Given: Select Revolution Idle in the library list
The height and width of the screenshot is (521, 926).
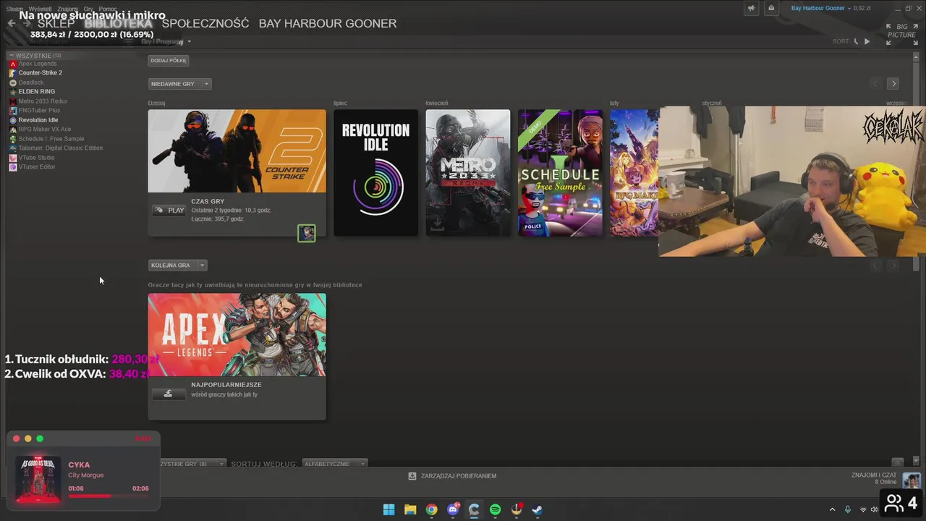Looking at the screenshot, I should pos(38,120).
